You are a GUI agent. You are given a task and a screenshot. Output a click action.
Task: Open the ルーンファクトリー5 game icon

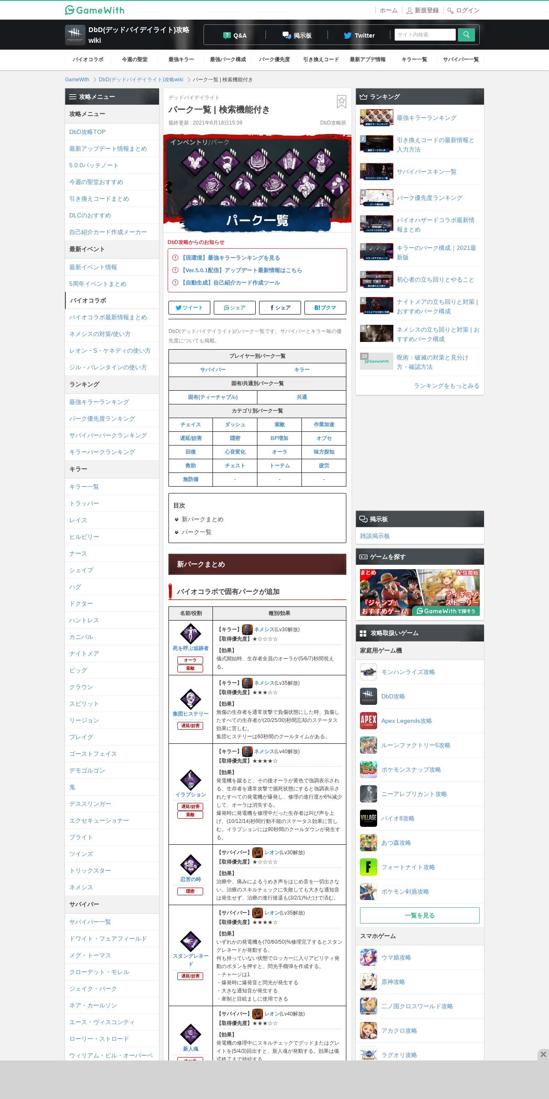pos(368,745)
